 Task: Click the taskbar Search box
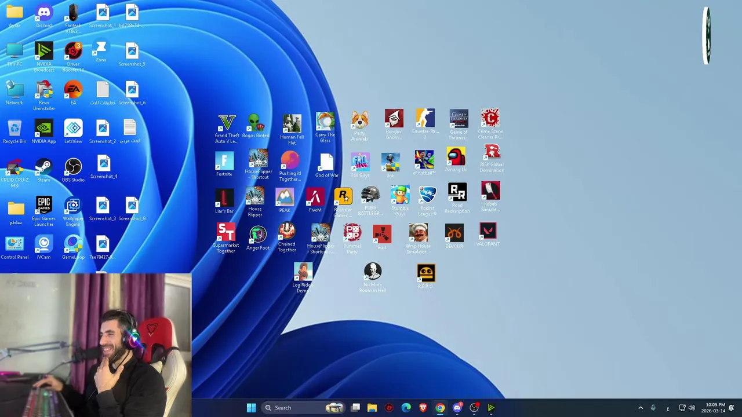click(x=303, y=408)
